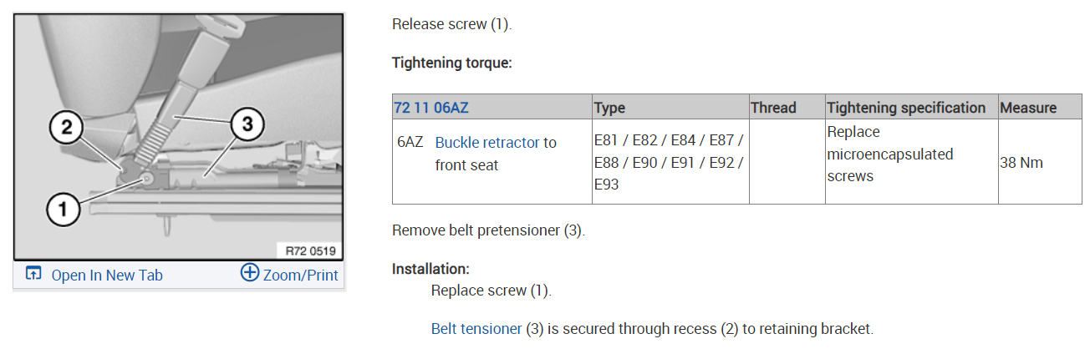1090x354 pixels.
Task: Click the 'Installation:' heading text
Action: [430, 269]
